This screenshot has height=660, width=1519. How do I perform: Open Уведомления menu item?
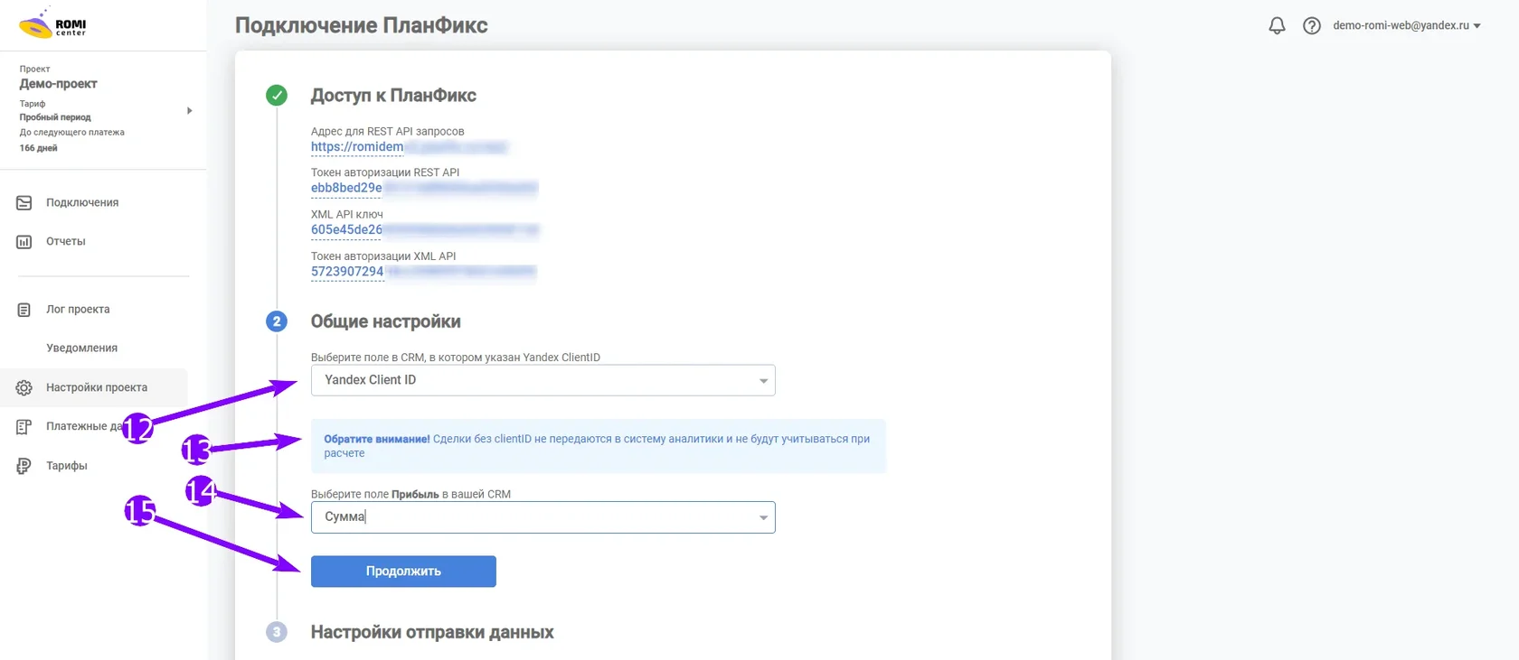pos(82,348)
